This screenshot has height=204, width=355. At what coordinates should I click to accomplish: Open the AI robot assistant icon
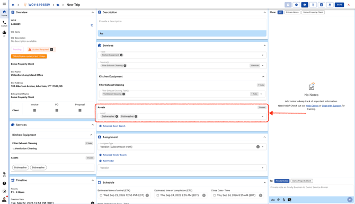pos(4,33)
